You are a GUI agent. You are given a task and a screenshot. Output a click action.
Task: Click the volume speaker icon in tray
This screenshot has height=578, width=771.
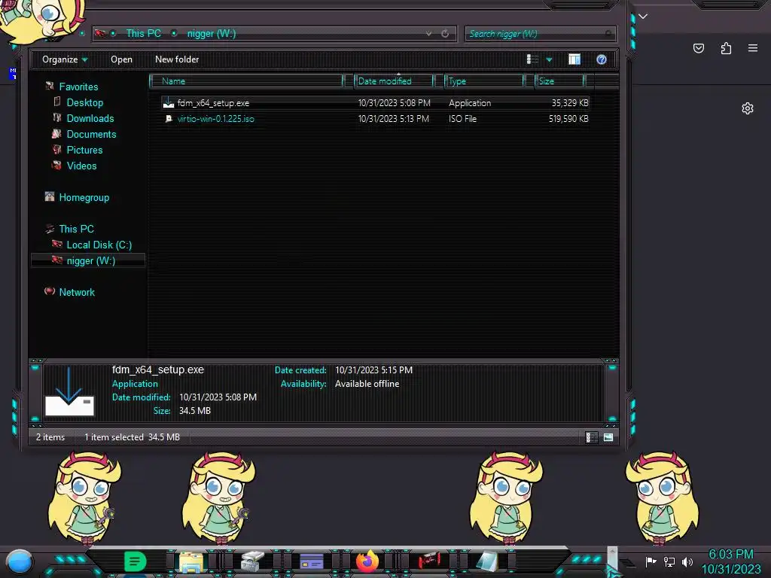[x=687, y=561]
